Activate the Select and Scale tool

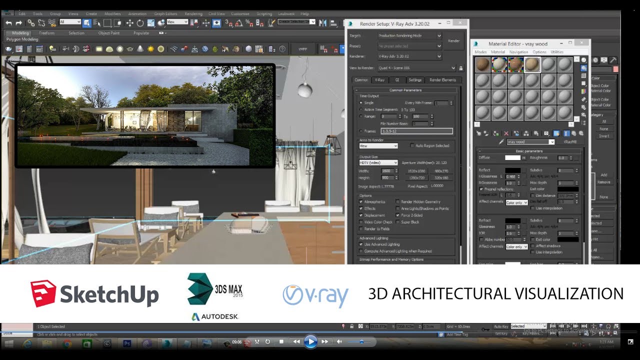tap(150, 22)
